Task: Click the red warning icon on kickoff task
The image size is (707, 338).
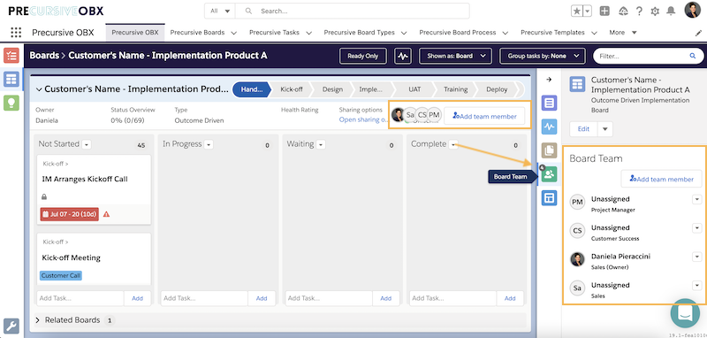Action: coord(106,214)
